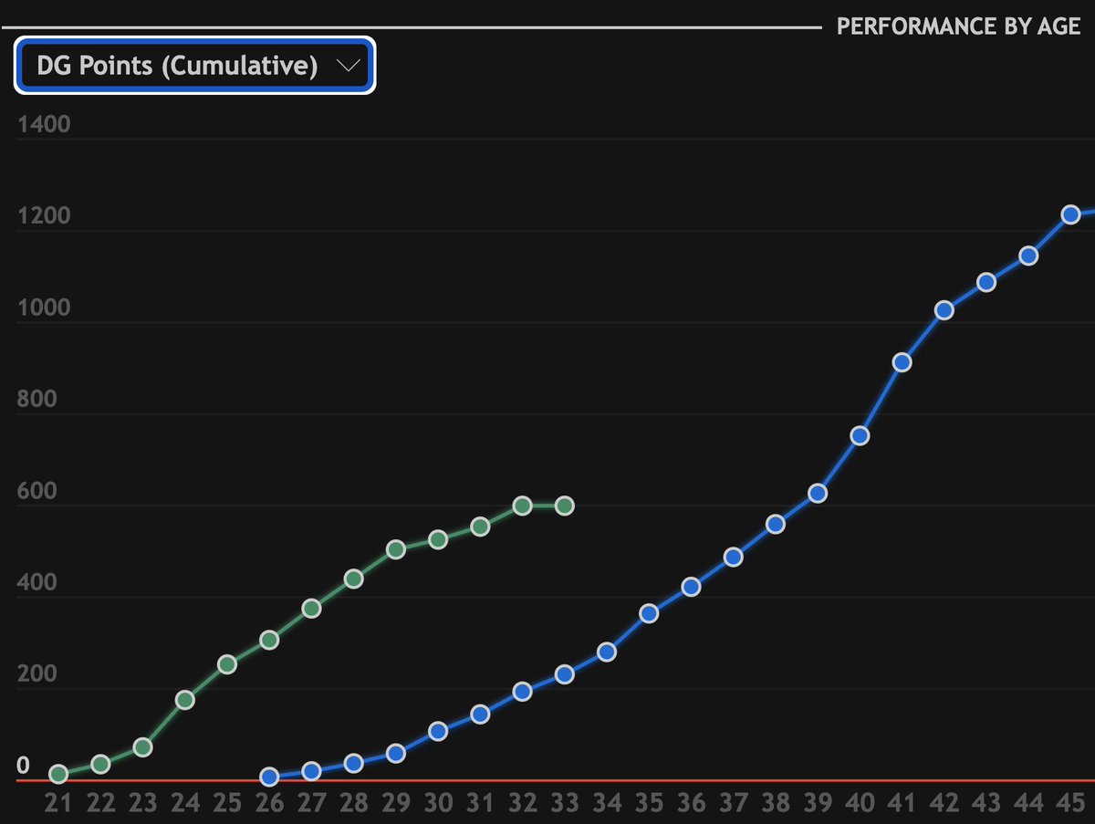
Task: Select blue data point at age 40
Action: [860, 435]
